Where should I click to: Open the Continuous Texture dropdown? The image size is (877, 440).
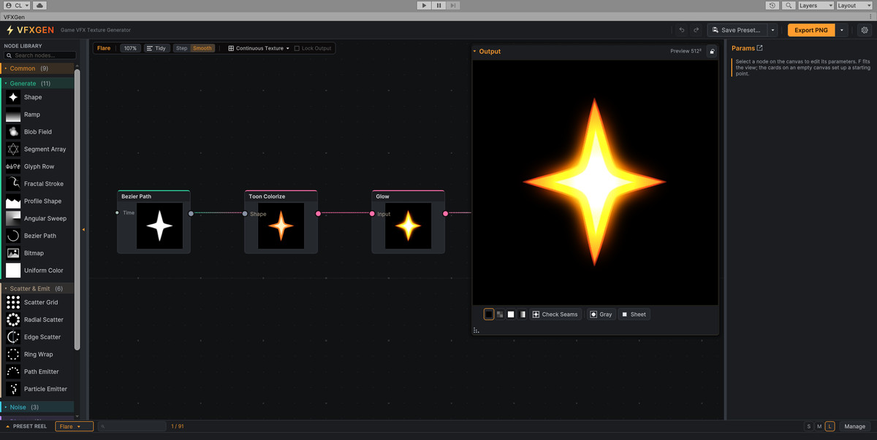tap(259, 48)
